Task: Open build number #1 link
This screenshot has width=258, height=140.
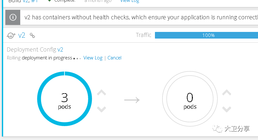Action: (34, 1)
